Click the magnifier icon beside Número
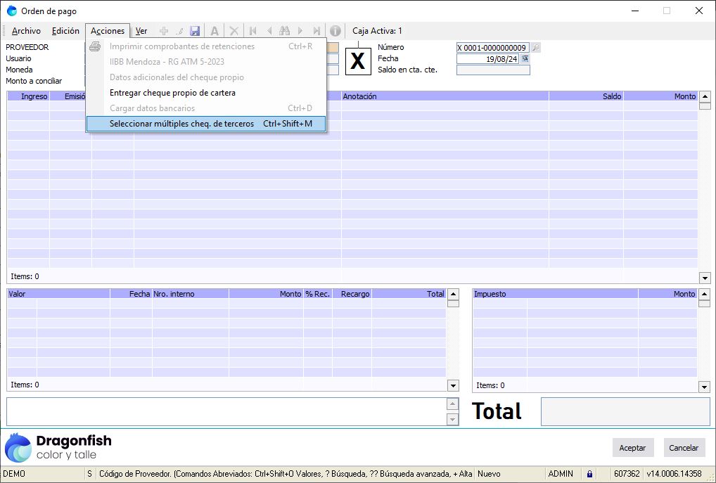This screenshot has width=716, height=483. point(536,48)
